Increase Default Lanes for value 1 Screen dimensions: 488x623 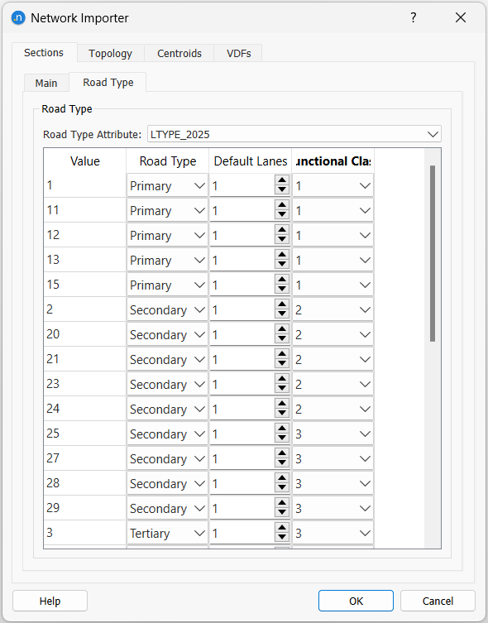point(282,181)
